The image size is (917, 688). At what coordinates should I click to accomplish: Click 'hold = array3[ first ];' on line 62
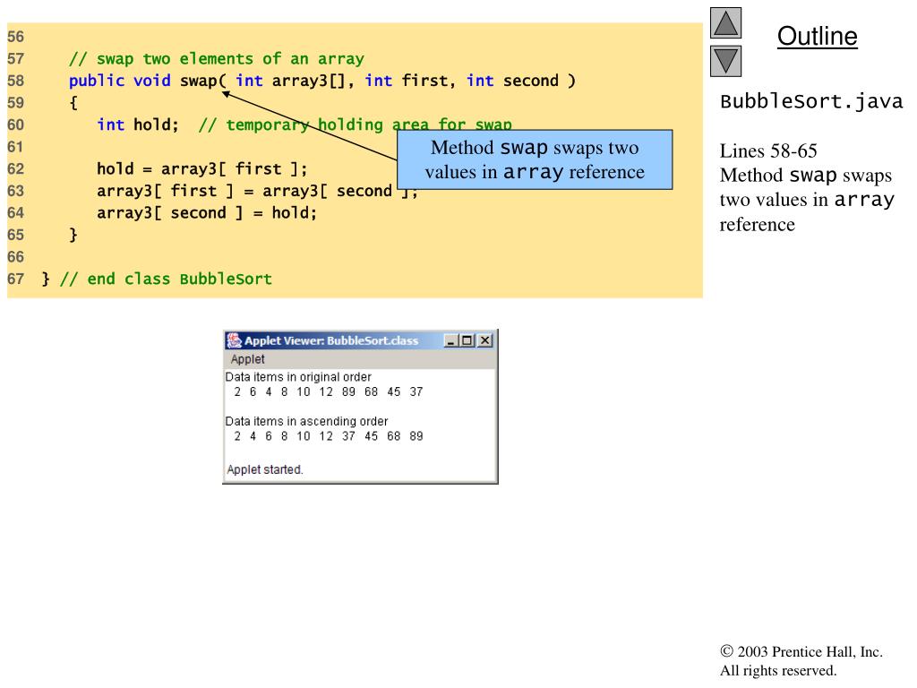[201, 168]
